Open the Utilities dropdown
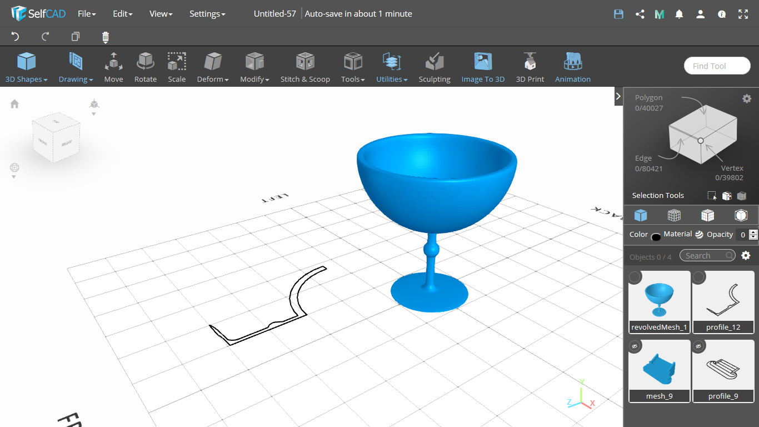 392,68
